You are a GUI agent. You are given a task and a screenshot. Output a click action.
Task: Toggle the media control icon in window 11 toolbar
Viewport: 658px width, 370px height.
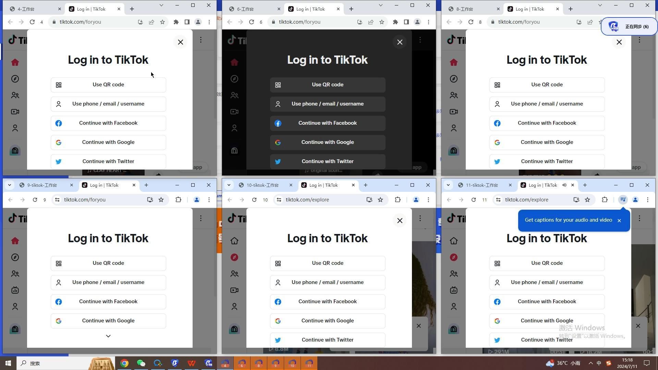623,200
